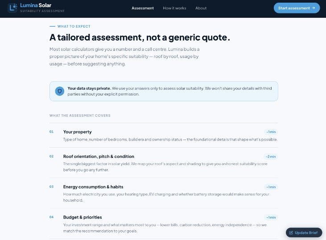Open the How it works page
This screenshot has width=326, height=240.
pyautogui.click(x=174, y=8)
